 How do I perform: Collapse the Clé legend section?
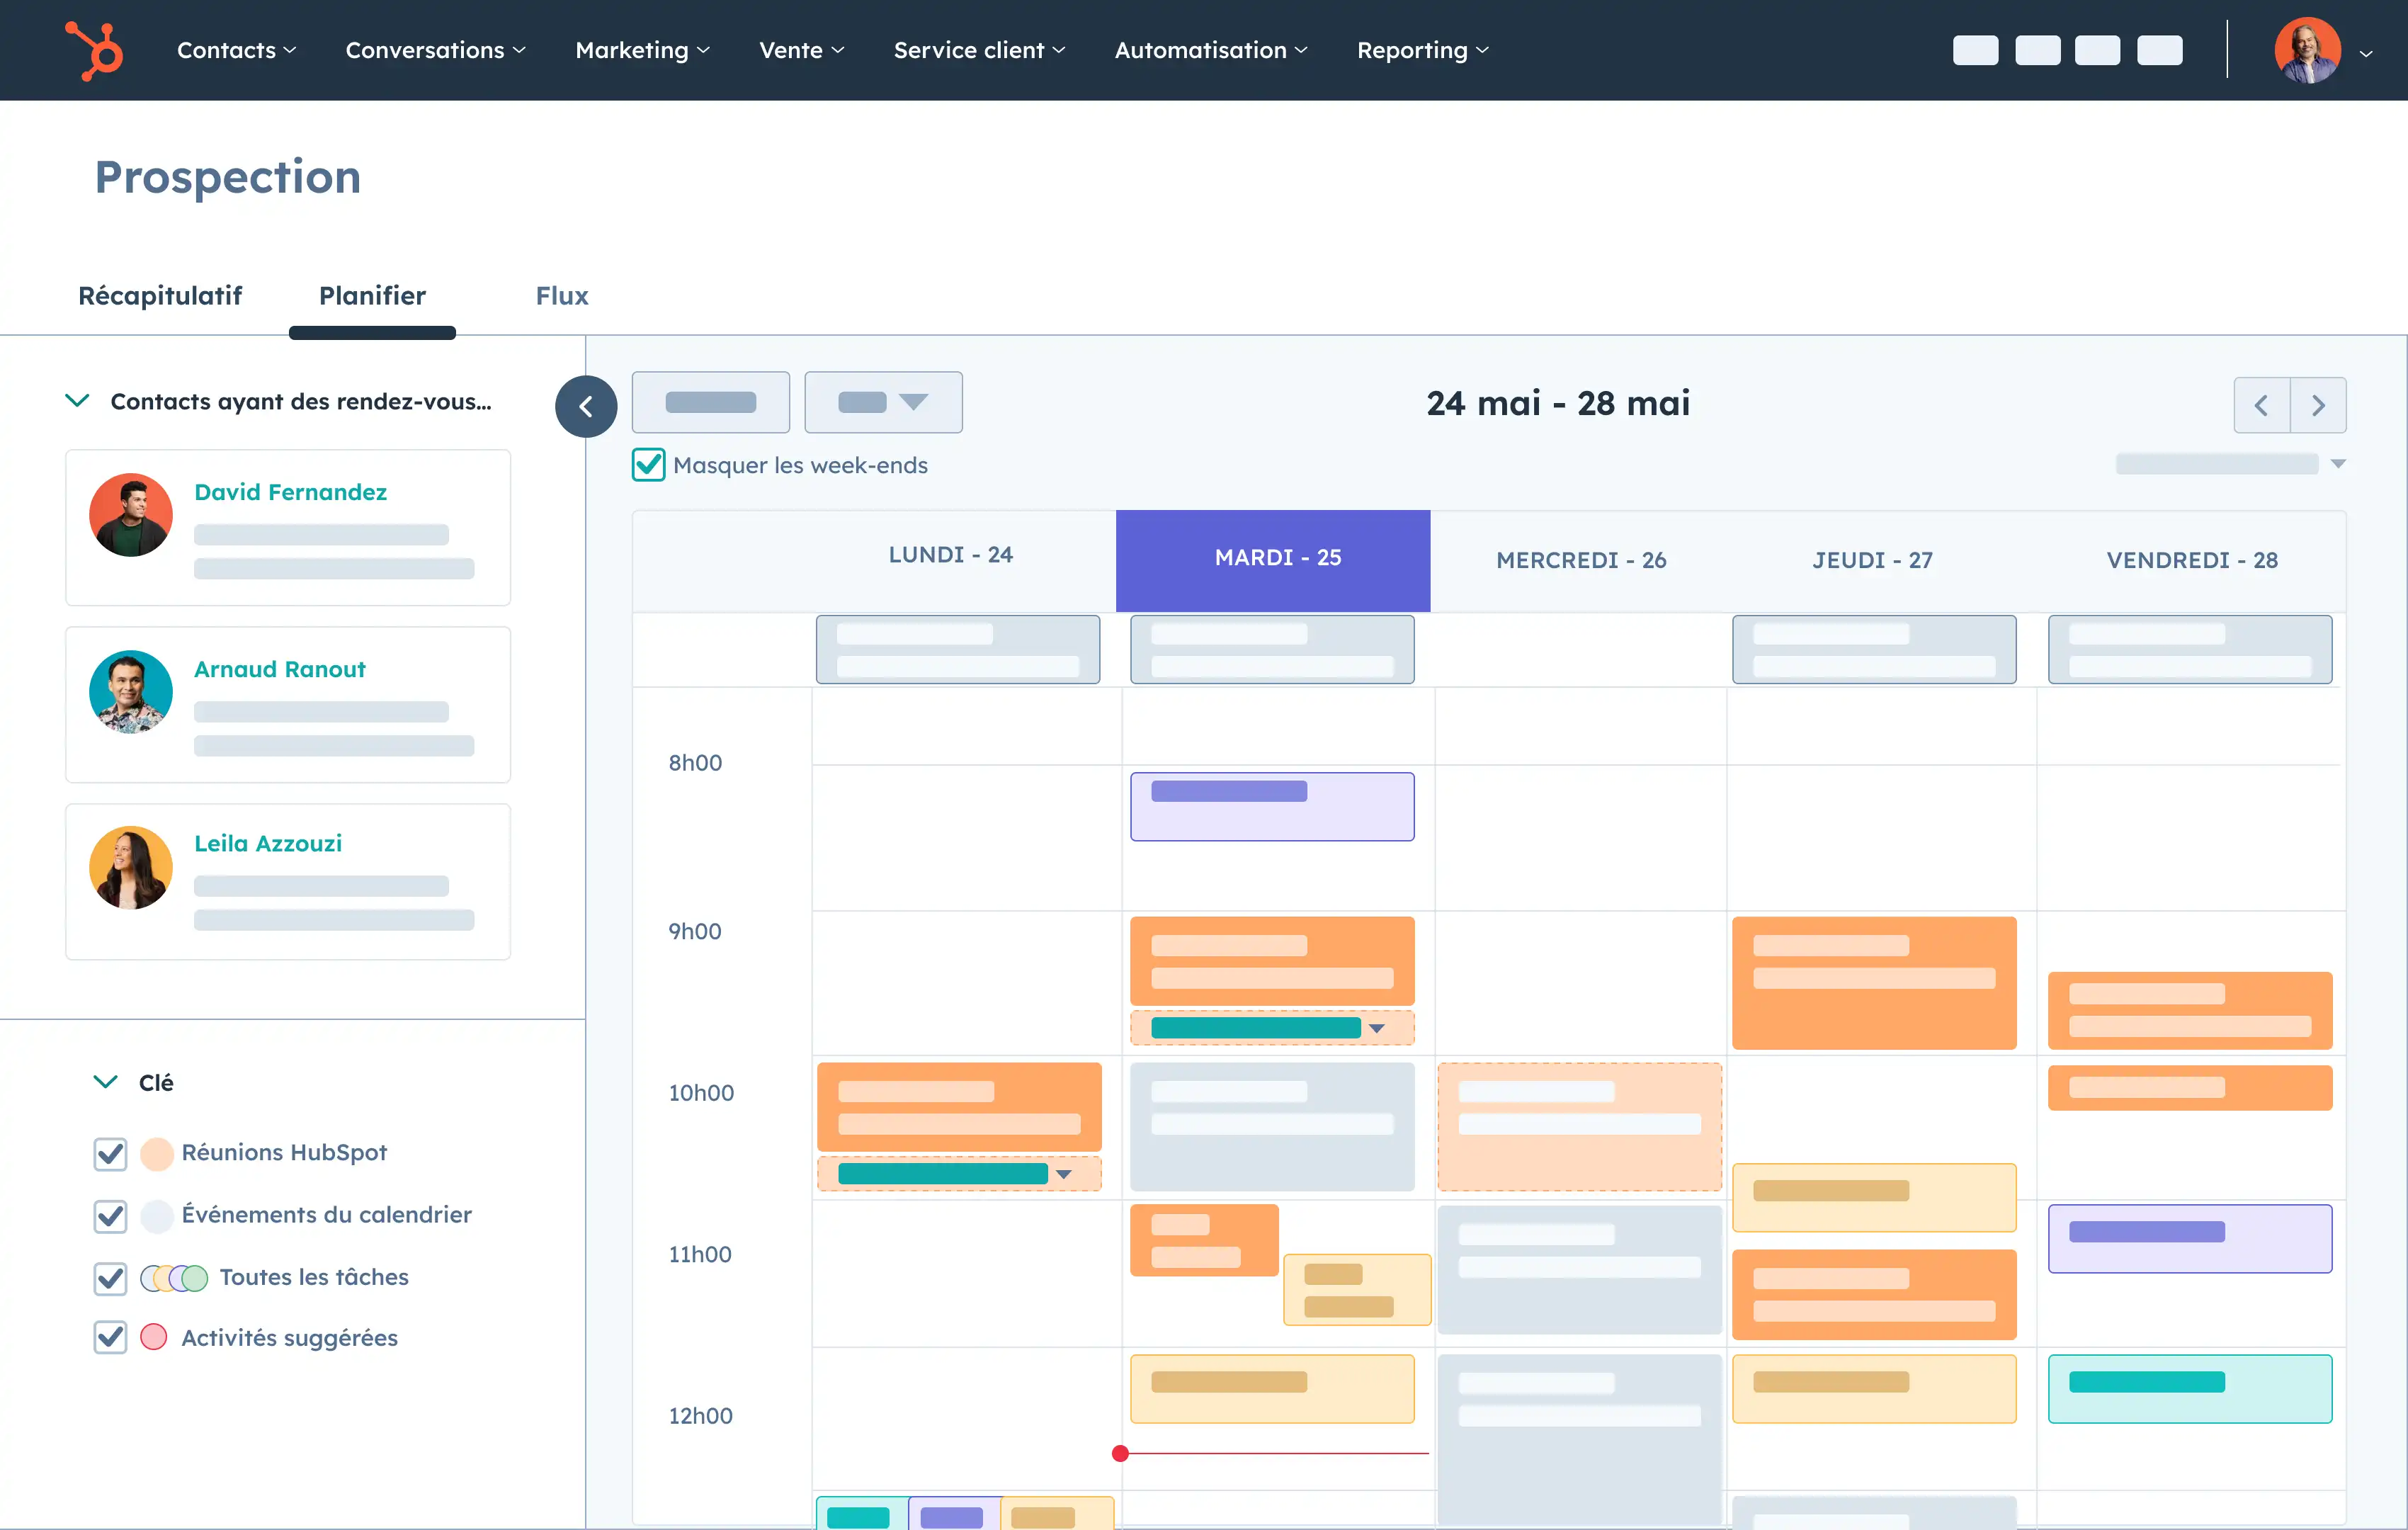(x=105, y=1082)
